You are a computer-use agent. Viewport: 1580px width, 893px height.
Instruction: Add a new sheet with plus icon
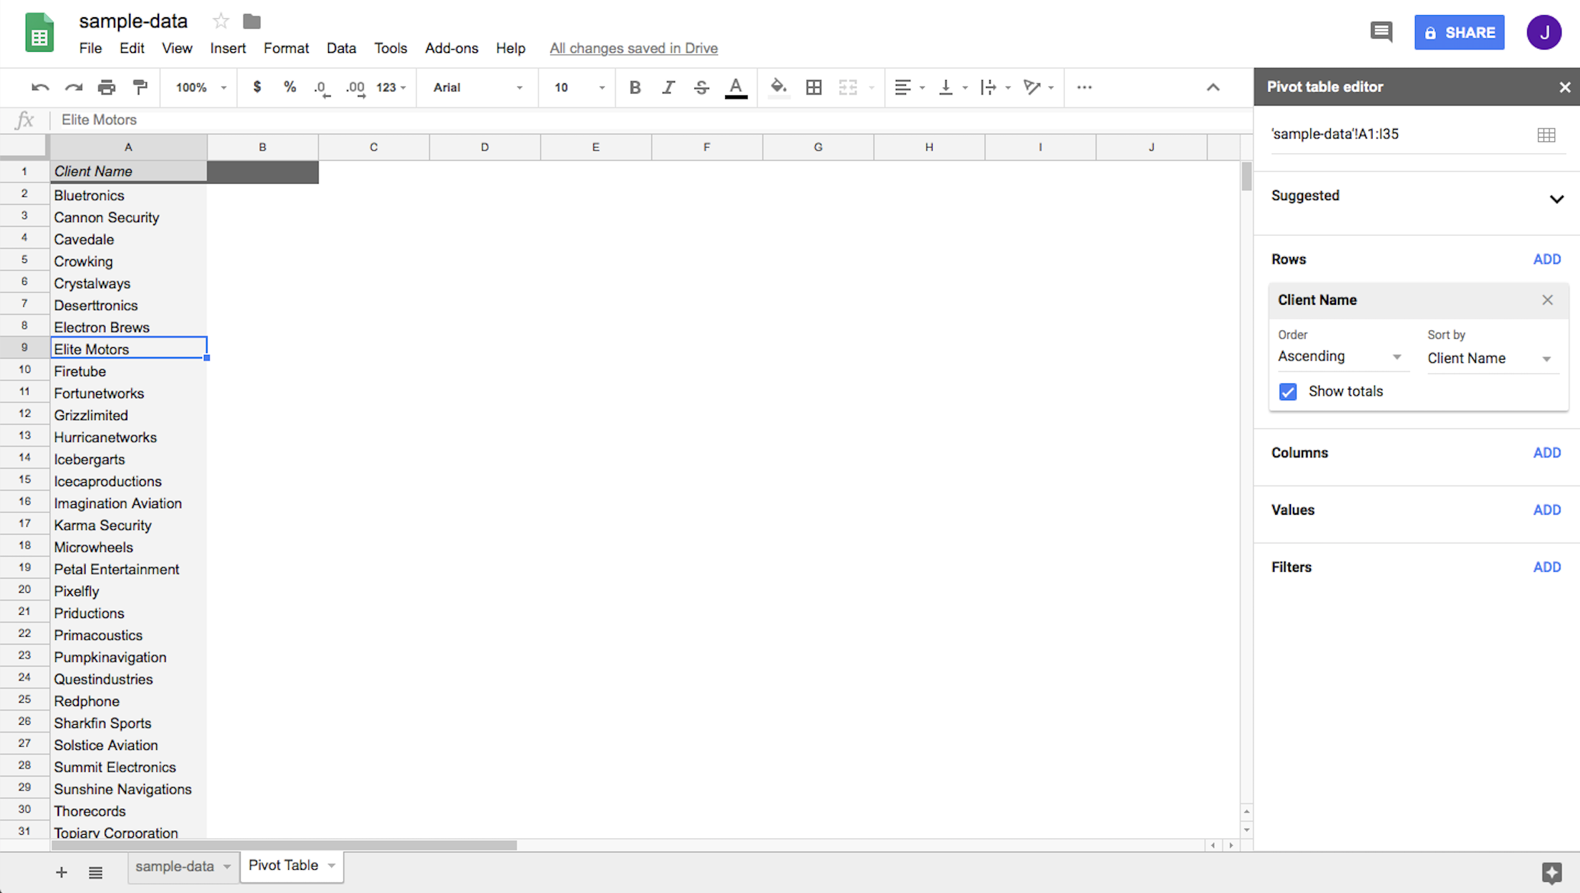(x=61, y=872)
